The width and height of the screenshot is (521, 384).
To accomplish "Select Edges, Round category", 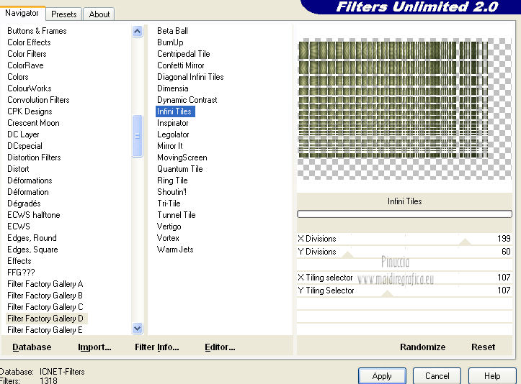I will [32, 238].
